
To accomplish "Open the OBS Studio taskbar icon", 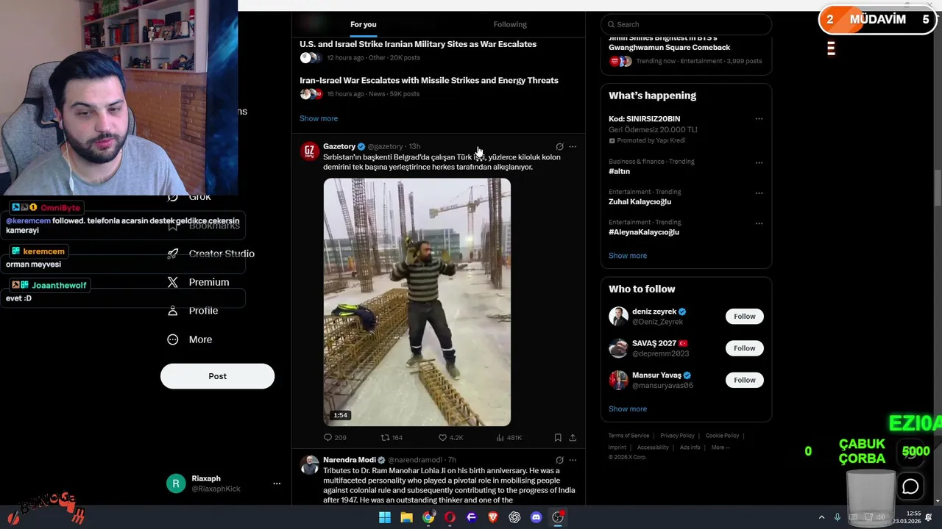I will point(558,517).
